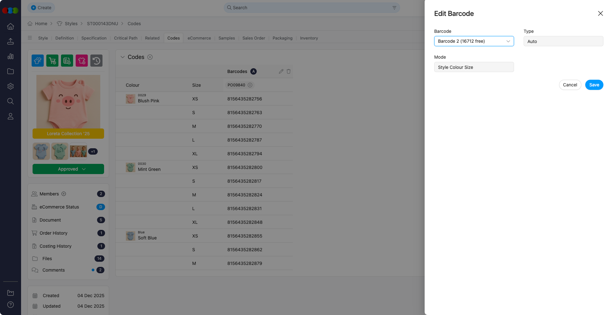The width and height of the screenshot is (613, 315).
Task: Remove the PO09840 tag
Action: (250, 85)
